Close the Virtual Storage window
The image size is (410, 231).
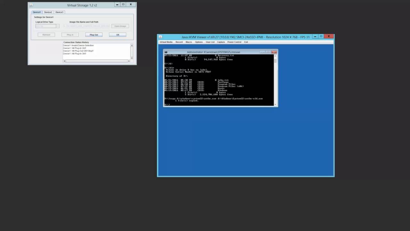[131, 4]
